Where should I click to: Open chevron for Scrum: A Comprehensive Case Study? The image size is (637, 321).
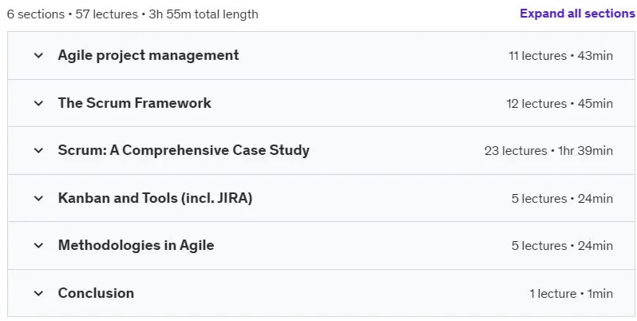click(38, 151)
